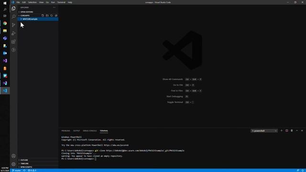Viewport: 306px width, 172px height.
Task: Switch to the Debug Console tab
Action: [x=90, y=130]
